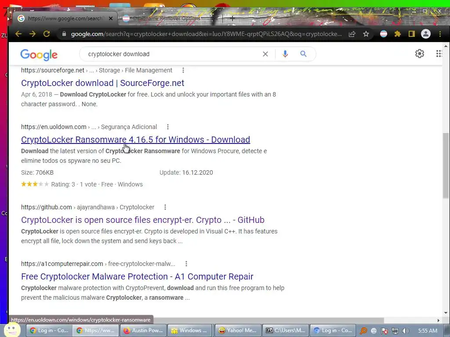This screenshot has height=337, width=450.
Task: Open Yahoo! Me... taskbar window
Action: coord(238,330)
